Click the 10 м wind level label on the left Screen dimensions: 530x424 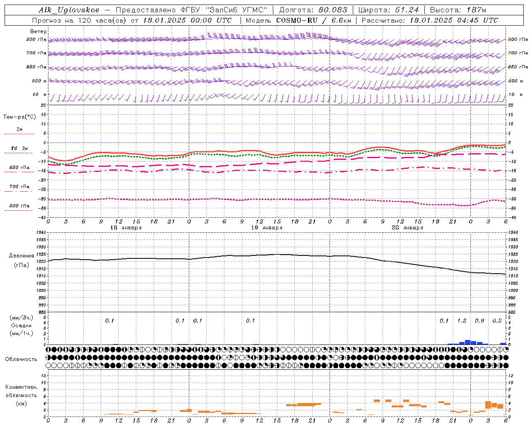pos(39,94)
